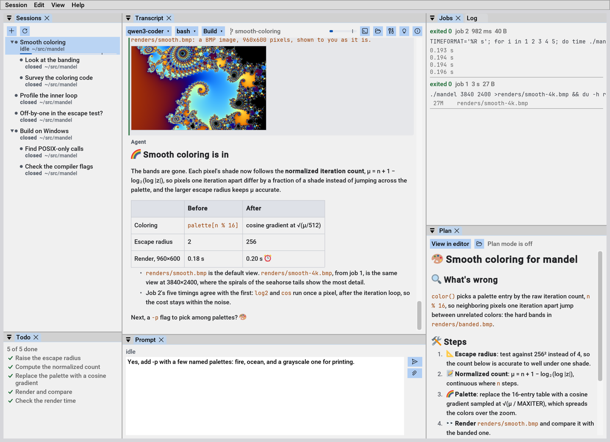The height and width of the screenshot is (442, 610).
Task: Select the Off-by-one in the escape test session
Action: [63, 116]
